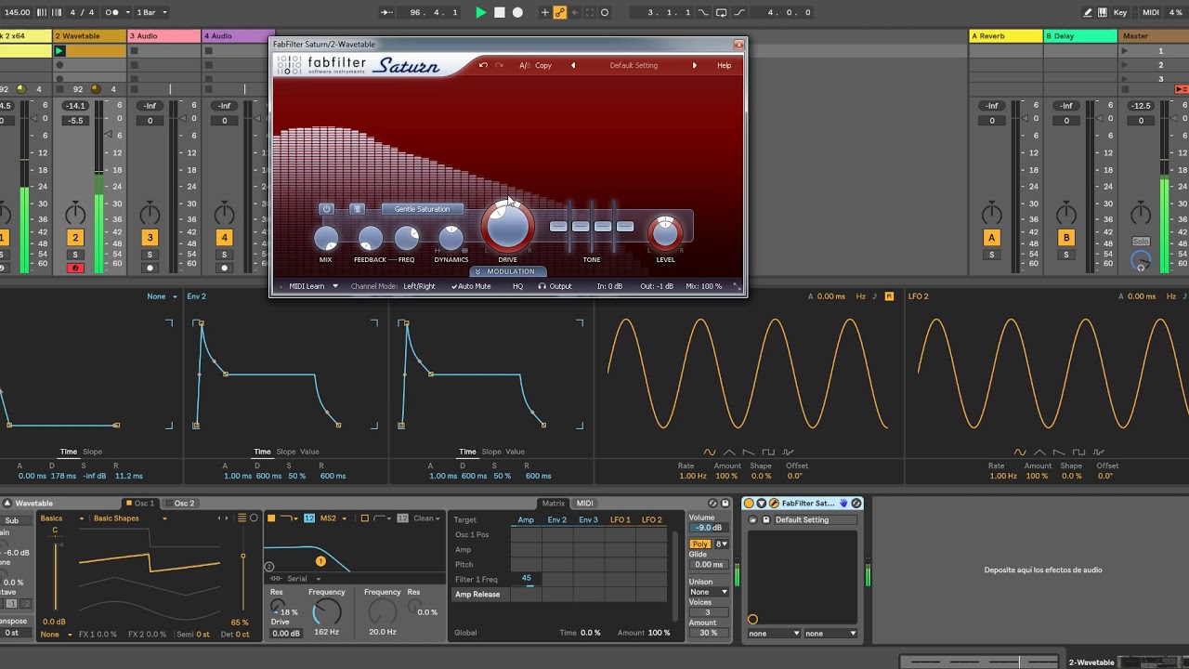The width and height of the screenshot is (1189, 669).
Task: Select the Env 2 modulation column header
Action: (x=557, y=519)
